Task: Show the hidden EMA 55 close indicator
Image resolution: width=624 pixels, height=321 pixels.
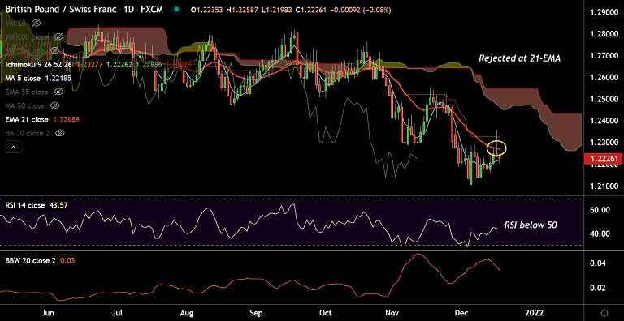Action: (x=58, y=92)
